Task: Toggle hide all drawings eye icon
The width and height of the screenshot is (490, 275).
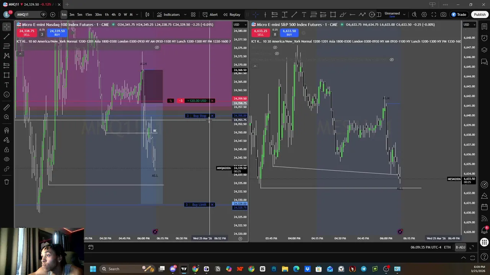Action: coord(7,159)
